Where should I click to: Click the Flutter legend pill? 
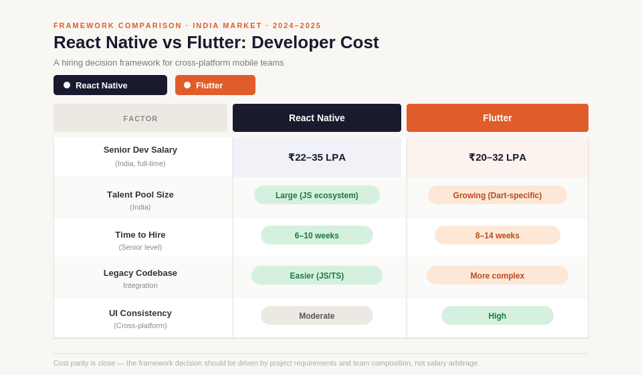pos(215,85)
